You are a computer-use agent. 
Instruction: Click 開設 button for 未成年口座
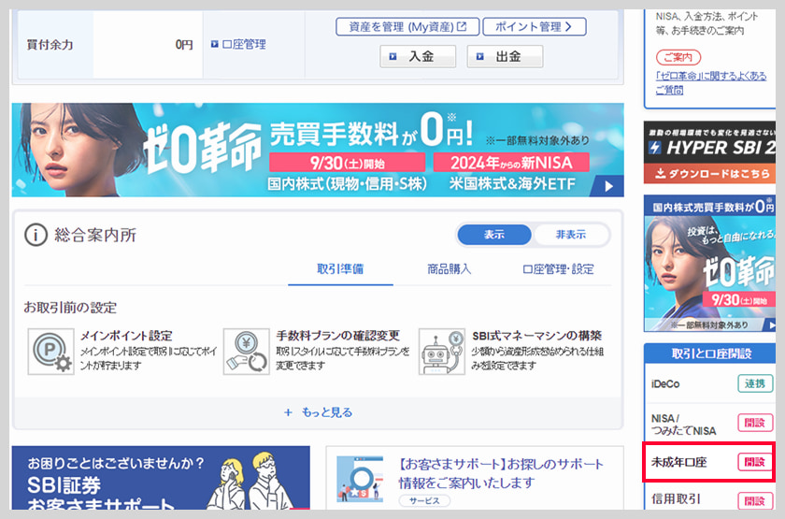755,462
